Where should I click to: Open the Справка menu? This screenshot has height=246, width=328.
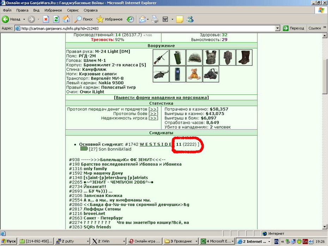tap(91, 10)
